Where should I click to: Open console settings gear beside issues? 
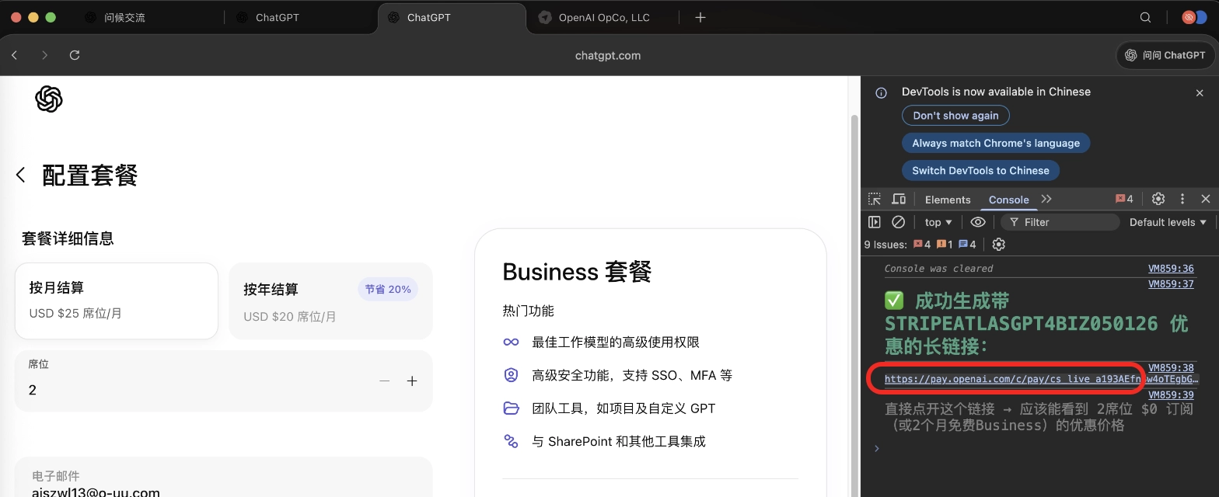click(x=999, y=244)
